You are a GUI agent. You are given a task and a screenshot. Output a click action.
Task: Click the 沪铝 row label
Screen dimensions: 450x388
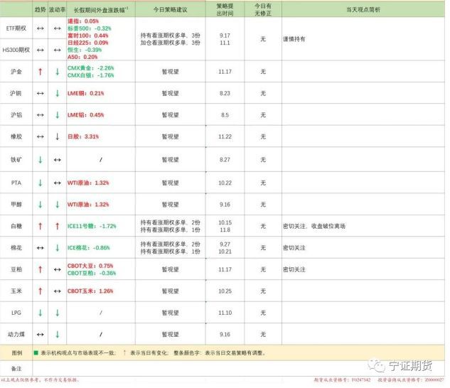(16, 115)
